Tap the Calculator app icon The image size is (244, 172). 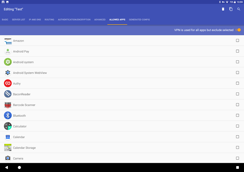pos(8,126)
